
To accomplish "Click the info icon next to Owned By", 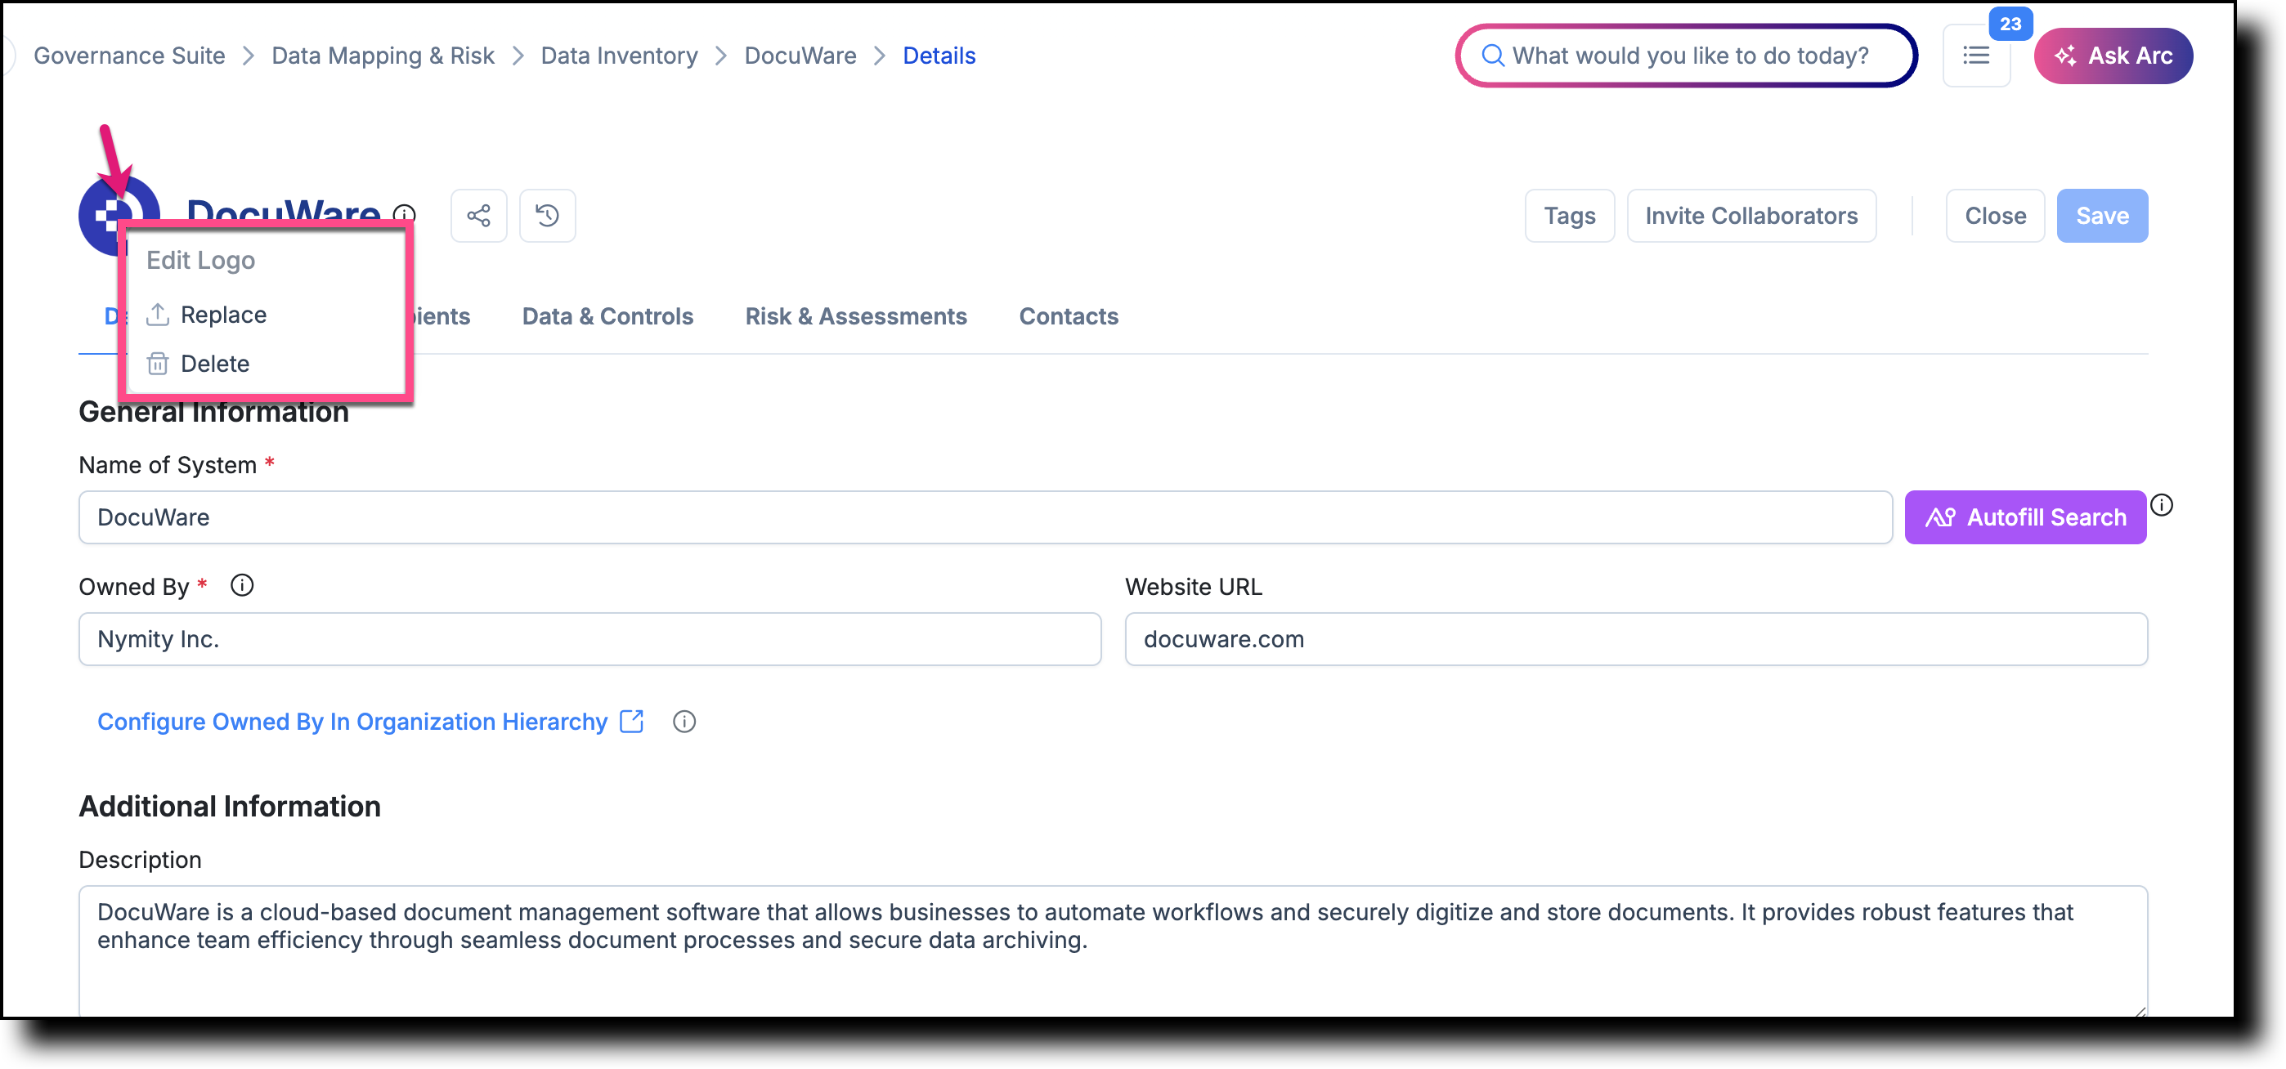I will pyautogui.click(x=241, y=585).
